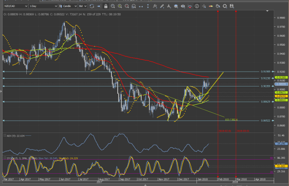This screenshot has height=186, width=289.
Task: Click the blue 0.90599 current price tag
Action: pos(281,84)
